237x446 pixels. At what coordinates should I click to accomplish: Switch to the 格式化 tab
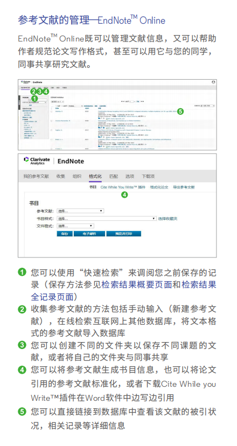tap(95, 177)
